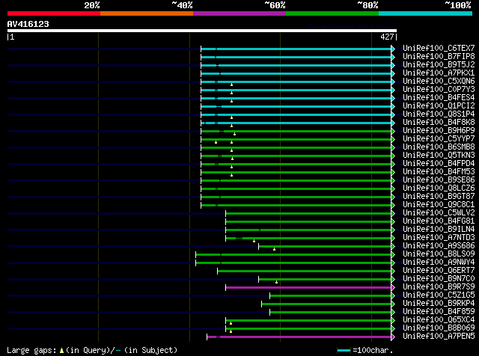
Task: Click the purple alignment bar for UniRef100_B9R7S9
Action: pos(308,288)
